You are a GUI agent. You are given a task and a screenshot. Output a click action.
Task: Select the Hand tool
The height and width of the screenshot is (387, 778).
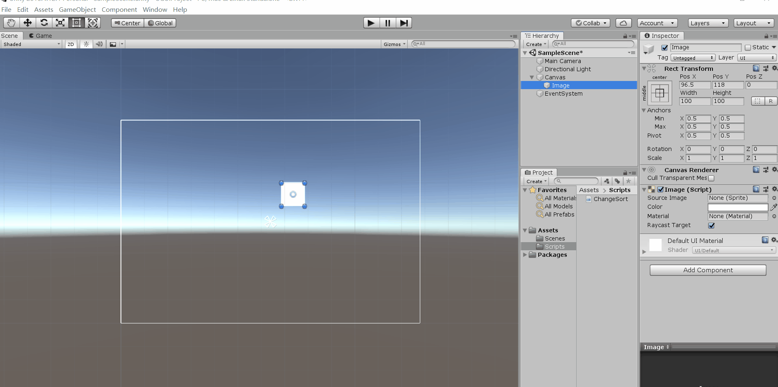(x=11, y=23)
